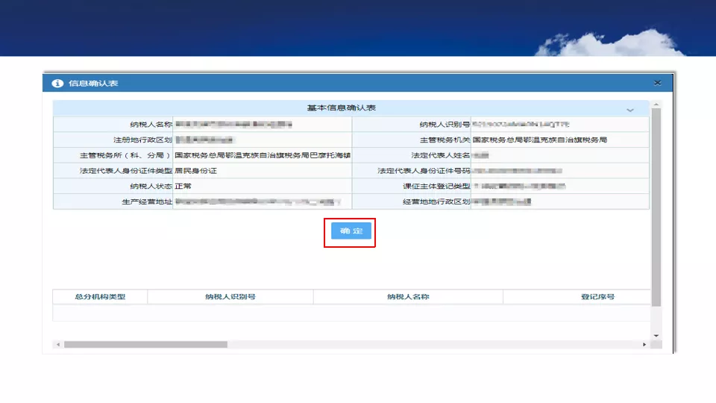The image size is (716, 403).
Task: Click the horizontal scrollbar right arrow
Action: click(644, 345)
